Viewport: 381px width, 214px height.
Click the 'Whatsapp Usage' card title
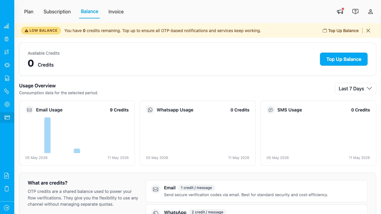click(175, 110)
